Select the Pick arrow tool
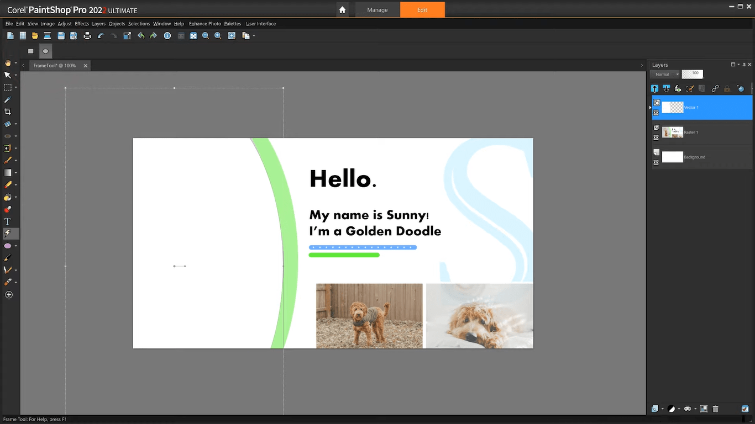The width and height of the screenshot is (755, 424). [x=8, y=75]
